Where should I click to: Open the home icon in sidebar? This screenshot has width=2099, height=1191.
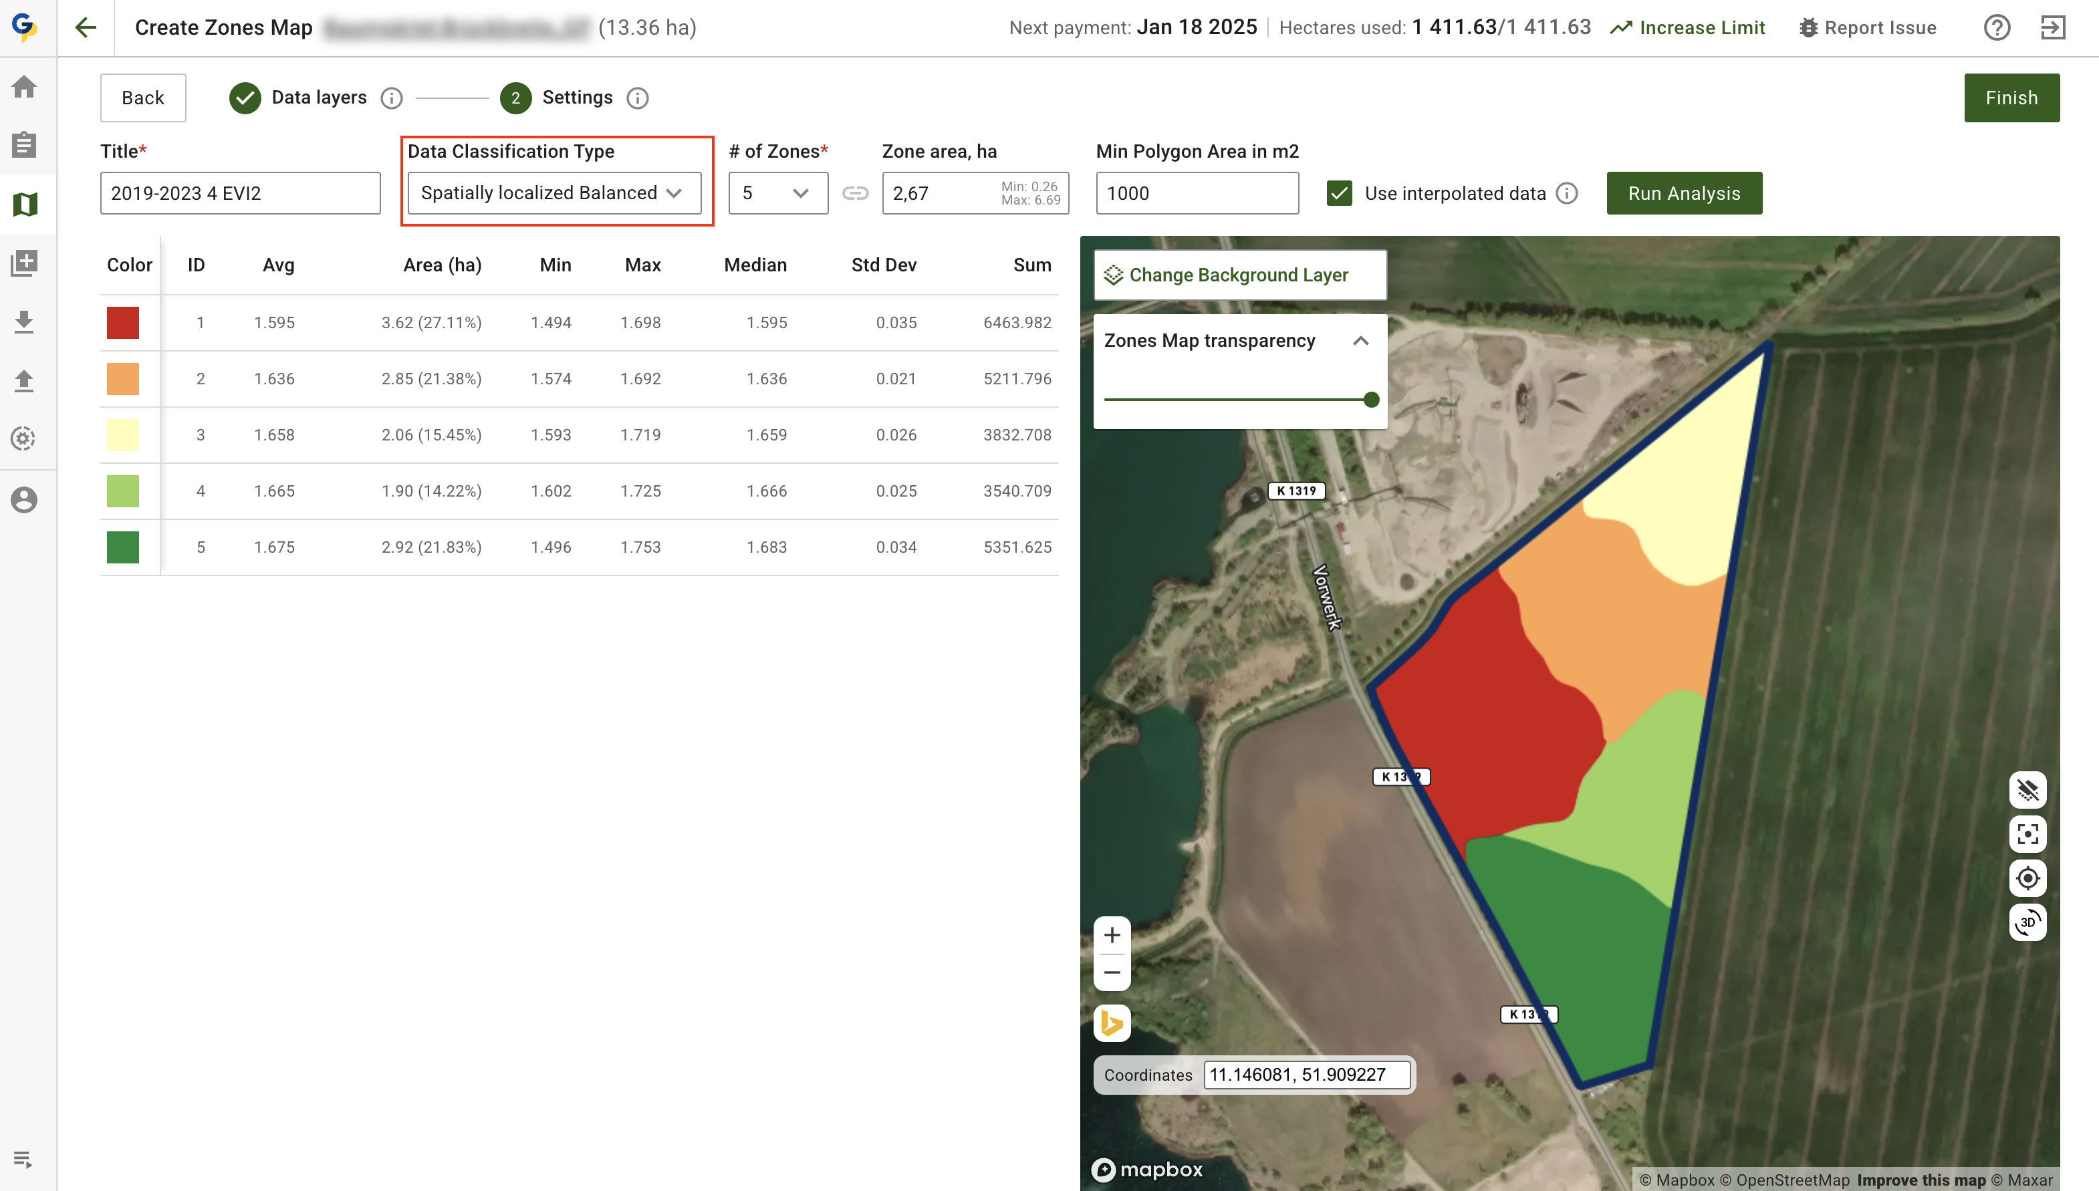coord(25,87)
